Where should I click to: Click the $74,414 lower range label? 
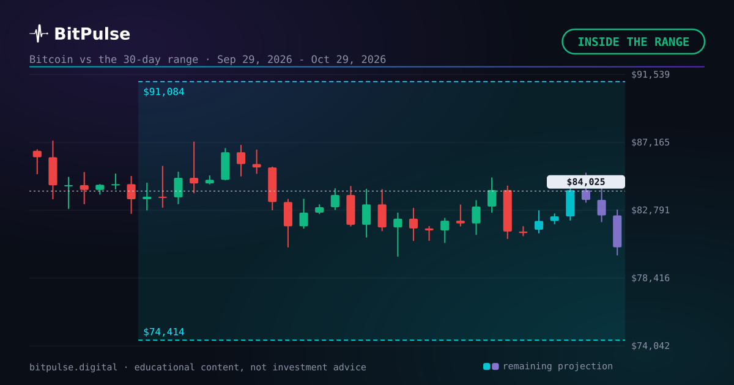click(x=163, y=332)
